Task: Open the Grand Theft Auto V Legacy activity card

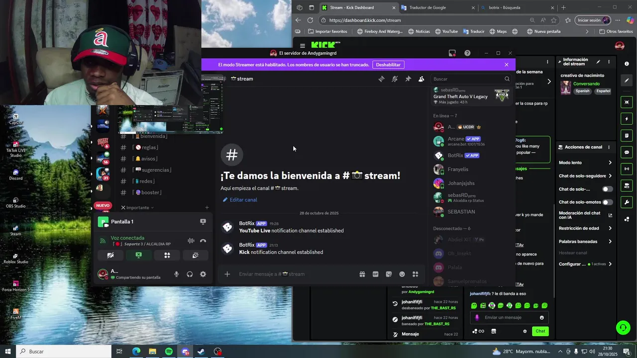Action: (x=471, y=95)
